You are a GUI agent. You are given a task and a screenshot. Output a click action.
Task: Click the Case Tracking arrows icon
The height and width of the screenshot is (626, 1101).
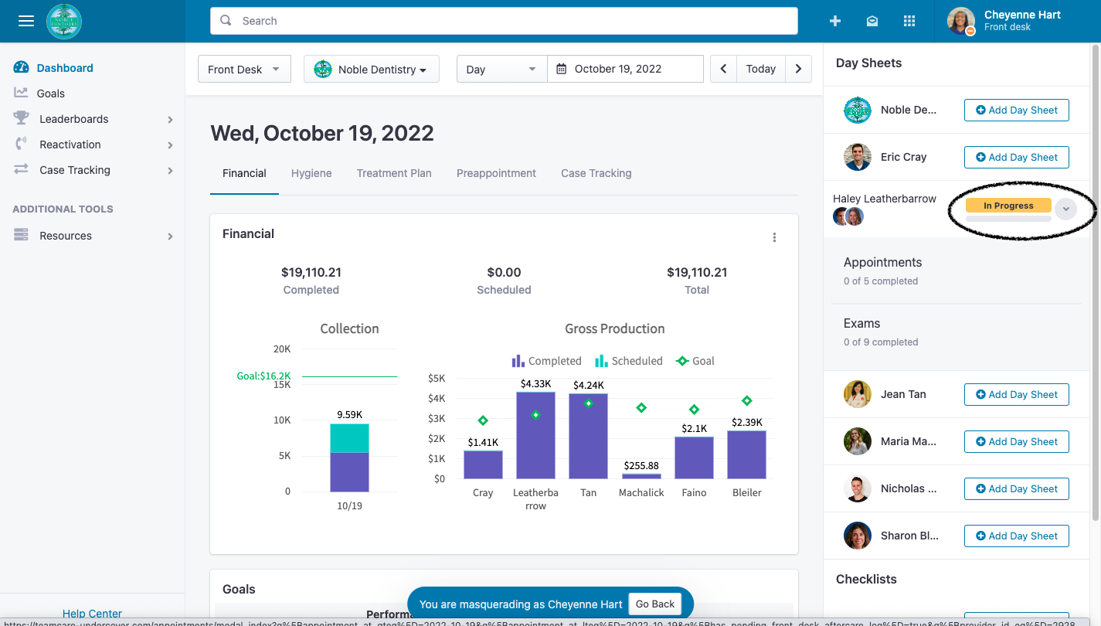click(x=21, y=169)
